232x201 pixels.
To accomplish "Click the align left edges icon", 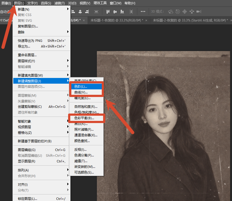I will click(73, 12).
